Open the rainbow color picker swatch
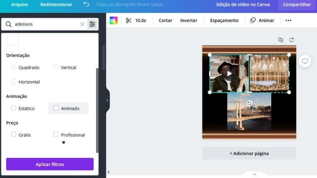 (113, 20)
